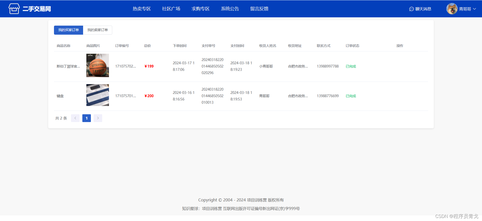Open 求购专区 in the navigation bar
The image size is (482, 221).
point(200,9)
